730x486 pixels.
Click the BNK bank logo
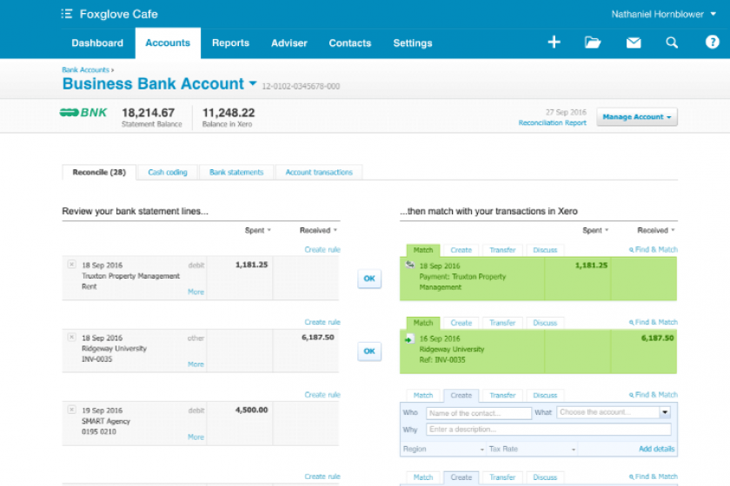pos(83,113)
